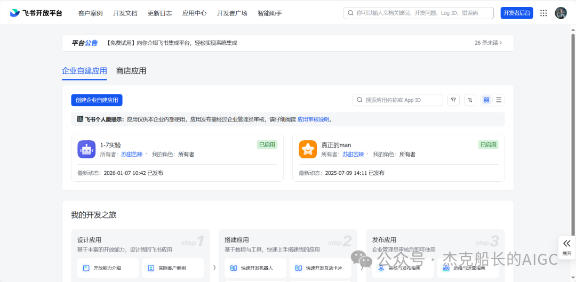
Task: Click the star icon of 真正的man app
Action: 308,149
